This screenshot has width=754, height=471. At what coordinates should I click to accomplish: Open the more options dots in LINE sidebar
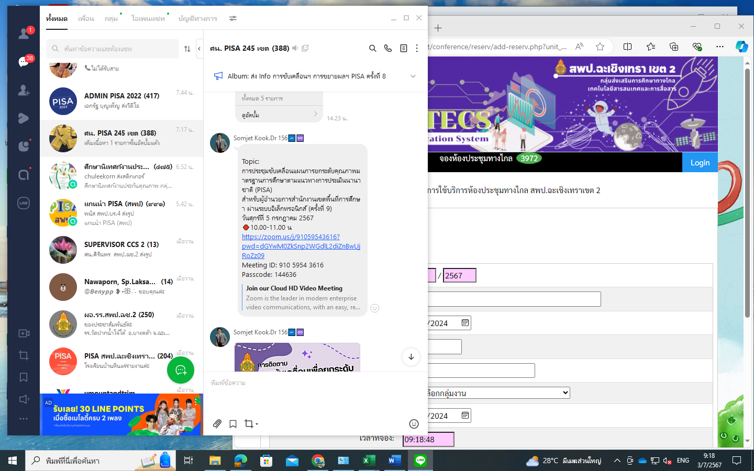[24, 419]
